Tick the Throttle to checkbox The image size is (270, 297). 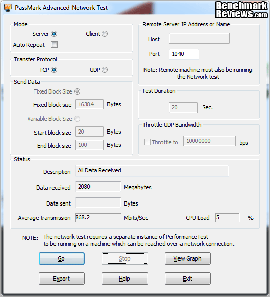click(x=147, y=142)
